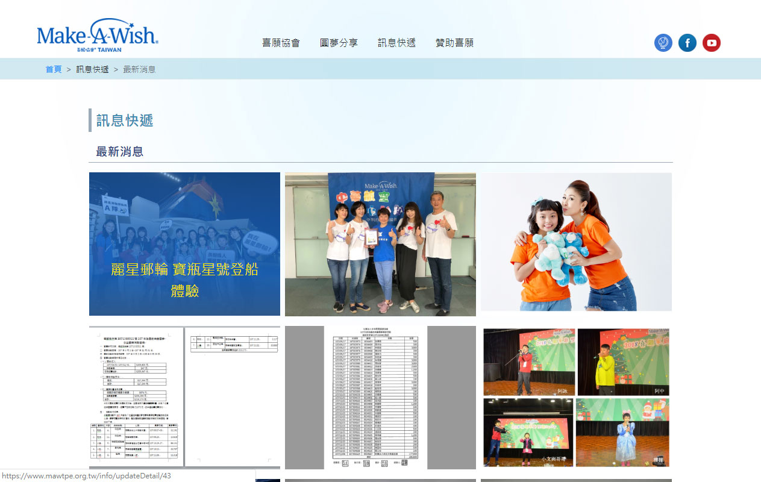
Task: Click the 訊息快遞 page title heading
Action: point(125,120)
